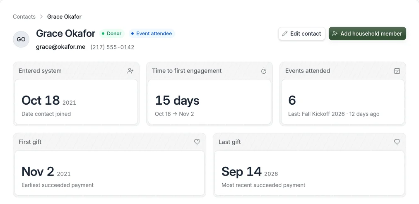Click the green Donor tag
This screenshot has height=204, width=419.
(112, 34)
